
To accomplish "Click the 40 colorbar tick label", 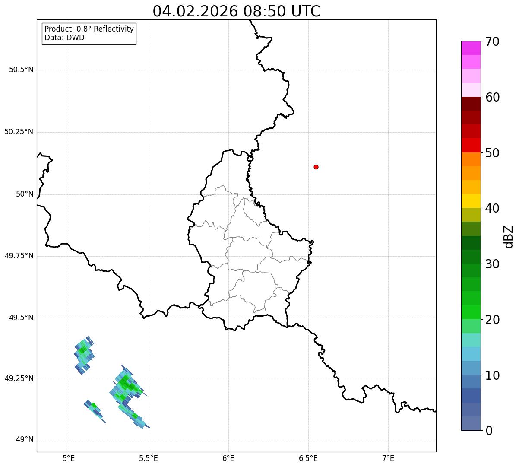I will click(x=492, y=208).
